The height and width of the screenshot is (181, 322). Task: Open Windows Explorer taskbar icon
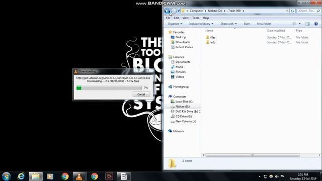coord(36,176)
